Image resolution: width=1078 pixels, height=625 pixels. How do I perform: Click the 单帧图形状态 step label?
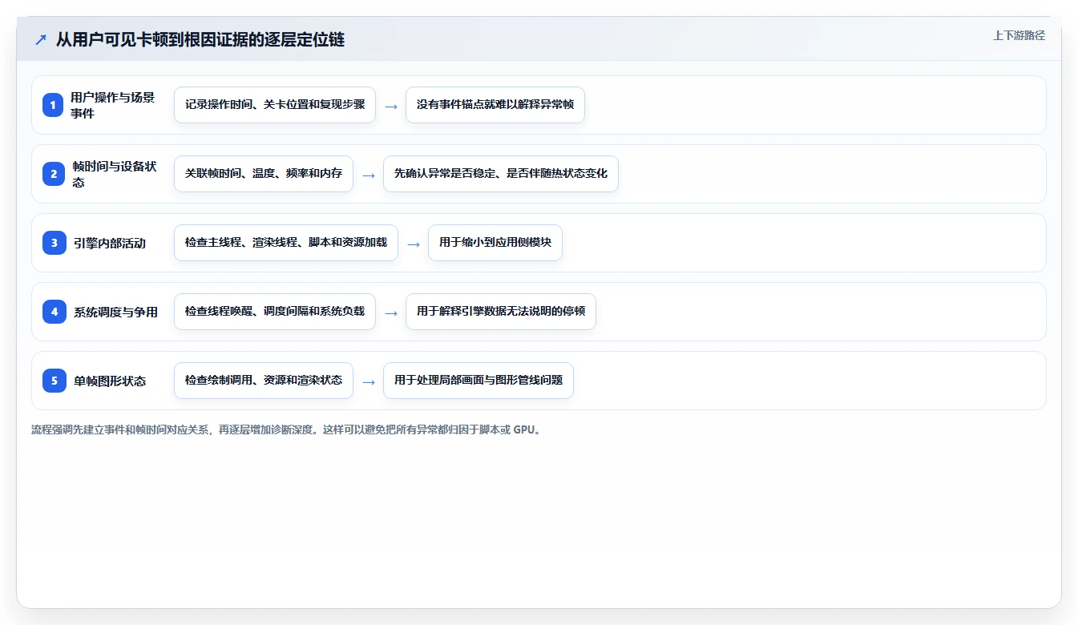pos(110,381)
